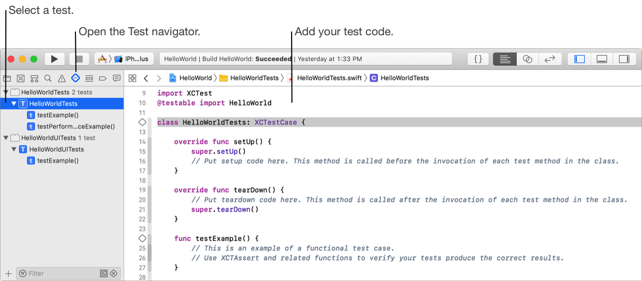The image size is (642, 281).
Task: Open the Breakpoint navigator icon
Action: coord(103,78)
